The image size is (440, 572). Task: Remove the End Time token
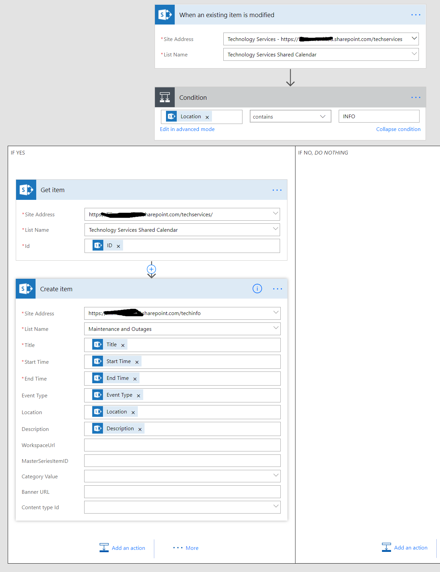pyautogui.click(x=135, y=379)
